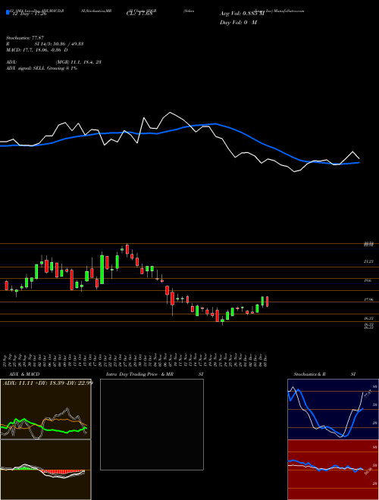Select the "Avg Vol: 0.885 M" value
Screen dimensions: 379x500
[x=242, y=14]
